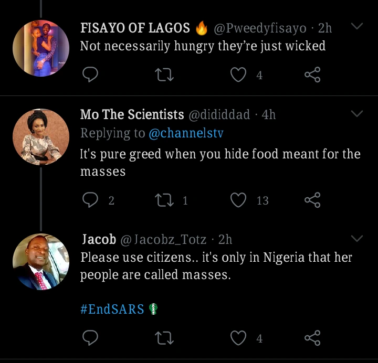Tap the #EndSARS hashtag
Image resolution: width=378 pixels, height=363 pixels.
[x=112, y=309]
